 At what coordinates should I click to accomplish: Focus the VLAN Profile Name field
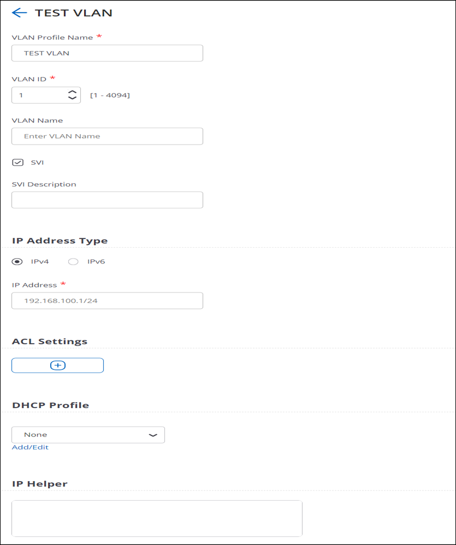[107, 53]
